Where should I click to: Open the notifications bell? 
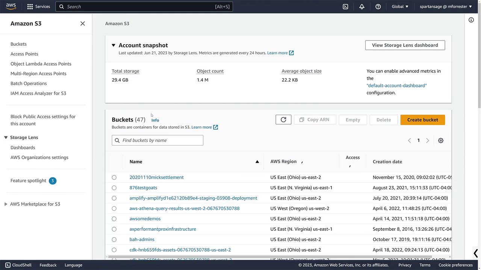coord(362,6)
